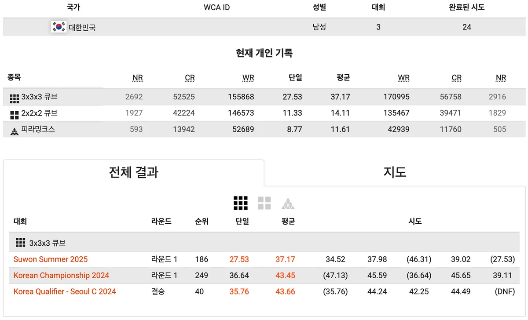The image size is (528, 320).
Task: Sort records by the leftmost NR column header
Action: pyautogui.click(x=138, y=77)
